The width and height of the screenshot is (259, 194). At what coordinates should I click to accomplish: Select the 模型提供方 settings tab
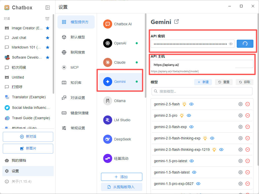click(x=76, y=22)
